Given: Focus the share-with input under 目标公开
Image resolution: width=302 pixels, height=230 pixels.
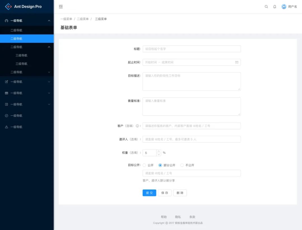Looking at the screenshot, I should (192, 173).
